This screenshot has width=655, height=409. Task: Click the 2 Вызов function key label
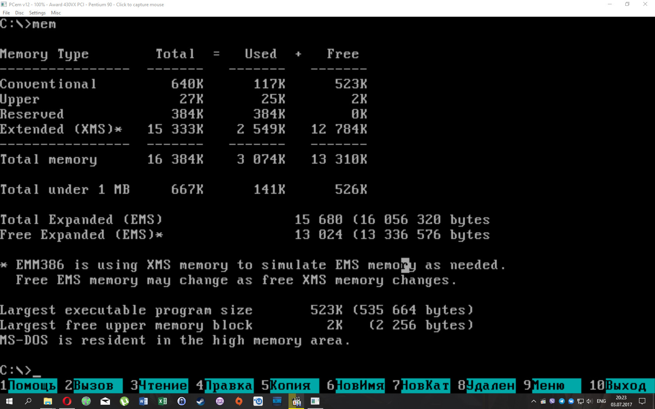(x=94, y=385)
